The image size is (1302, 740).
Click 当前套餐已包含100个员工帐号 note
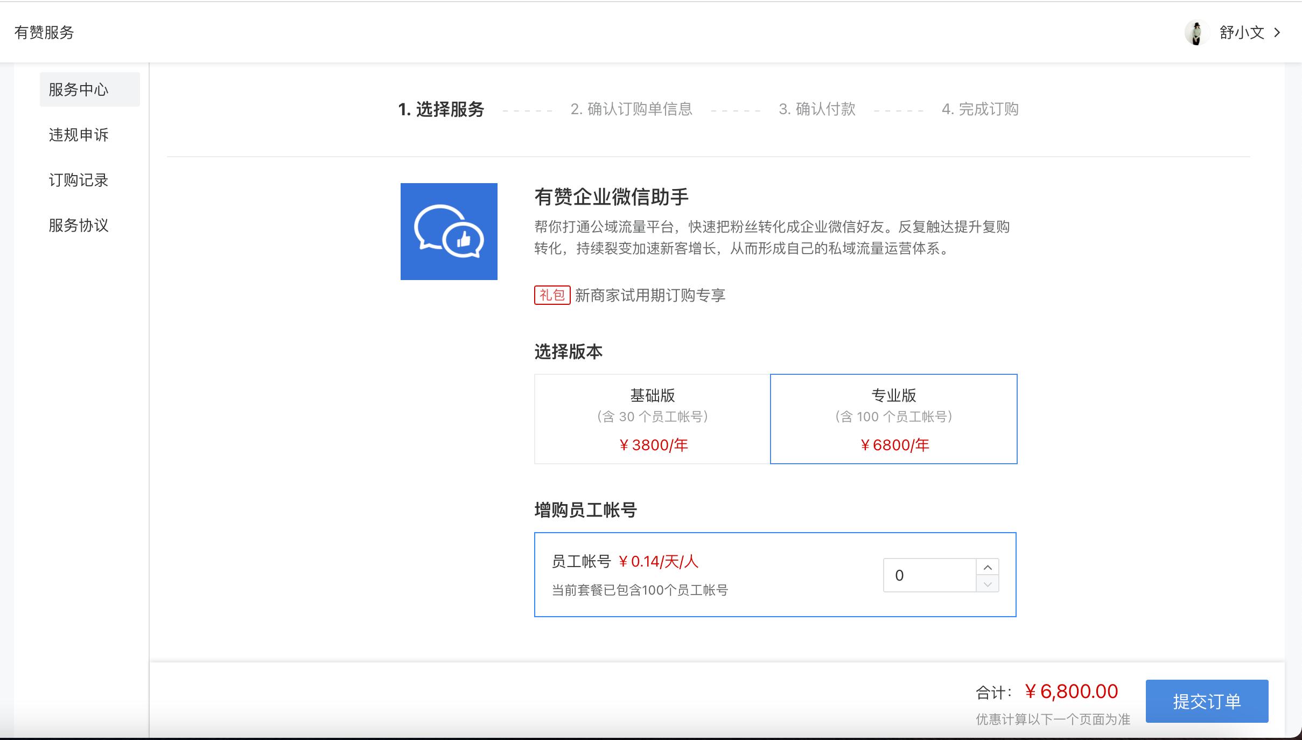(640, 590)
